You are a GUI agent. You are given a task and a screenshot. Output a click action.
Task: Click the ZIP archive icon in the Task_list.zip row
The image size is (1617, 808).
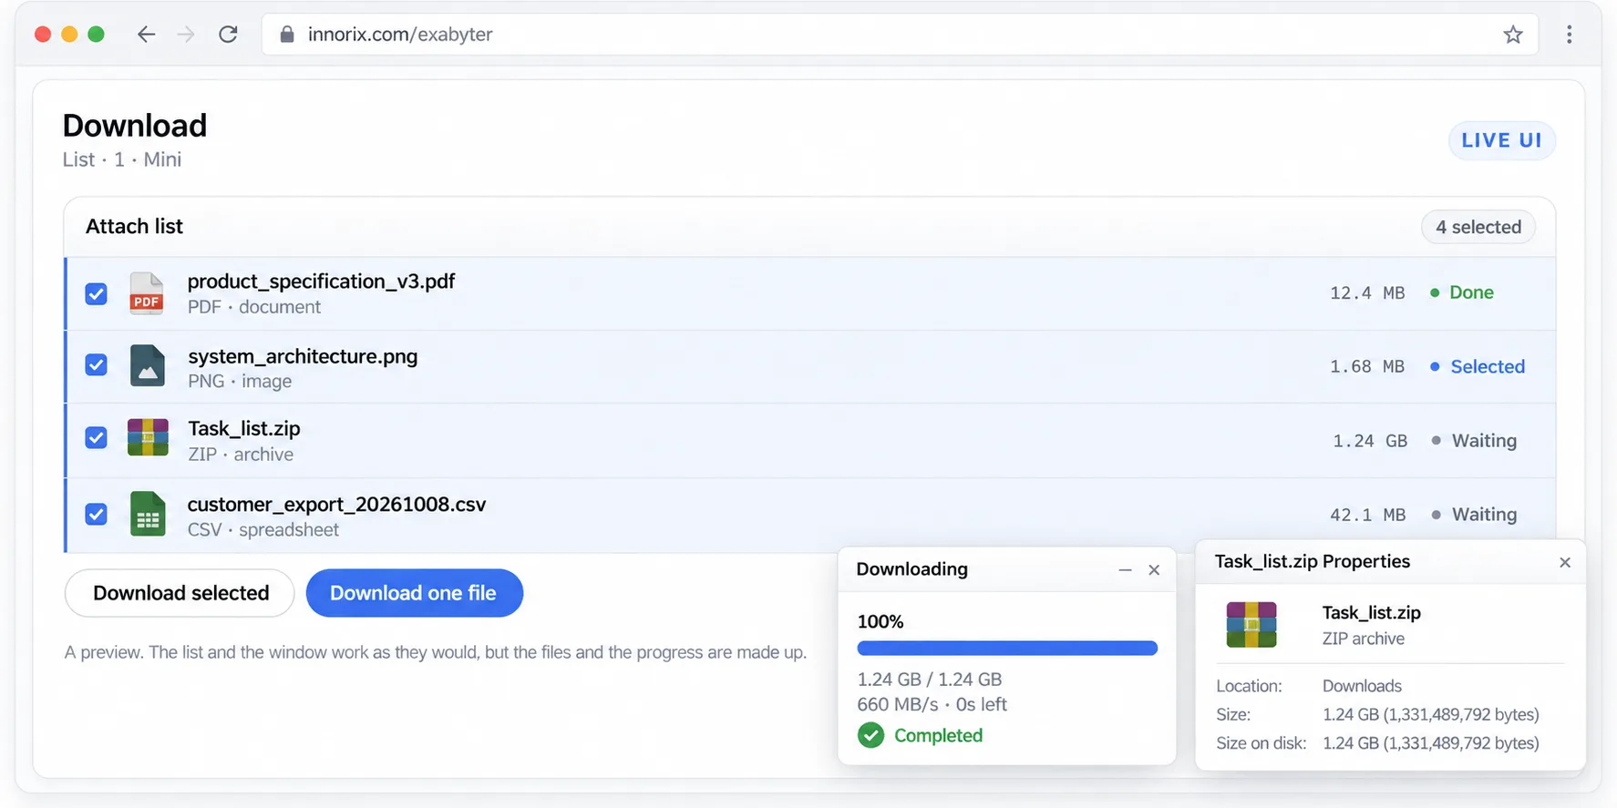pyautogui.click(x=148, y=437)
